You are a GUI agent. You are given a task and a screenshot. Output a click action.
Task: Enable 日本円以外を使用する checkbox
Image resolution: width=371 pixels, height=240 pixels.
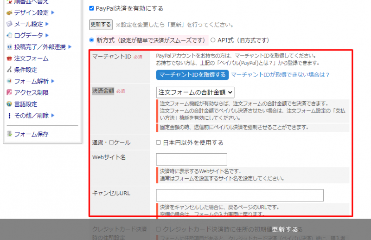[159, 143]
